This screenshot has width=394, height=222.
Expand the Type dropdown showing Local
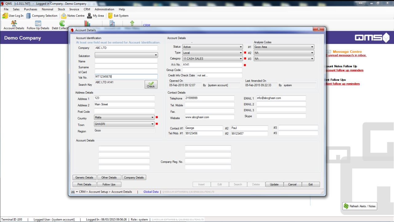[x=241, y=53]
